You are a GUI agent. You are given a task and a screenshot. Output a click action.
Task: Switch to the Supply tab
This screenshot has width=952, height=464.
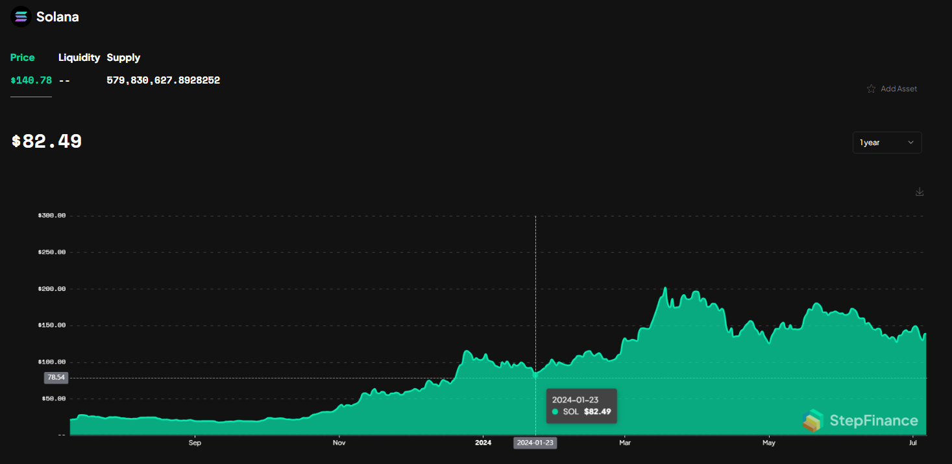[x=123, y=57]
